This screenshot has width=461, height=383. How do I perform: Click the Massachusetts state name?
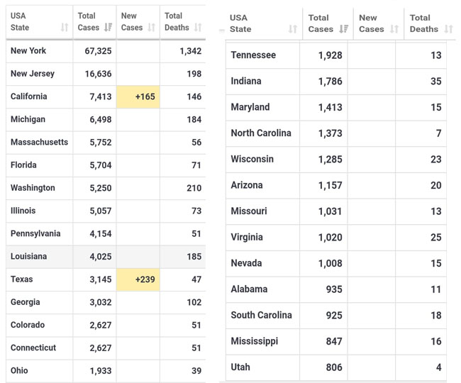click(39, 143)
